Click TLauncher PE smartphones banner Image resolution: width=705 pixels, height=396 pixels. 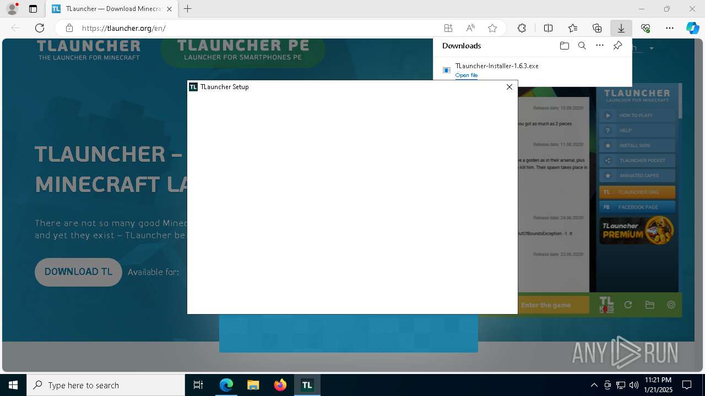pos(243,52)
